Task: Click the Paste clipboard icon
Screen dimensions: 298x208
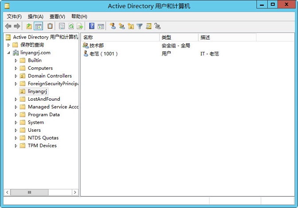Action: point(50,26)
